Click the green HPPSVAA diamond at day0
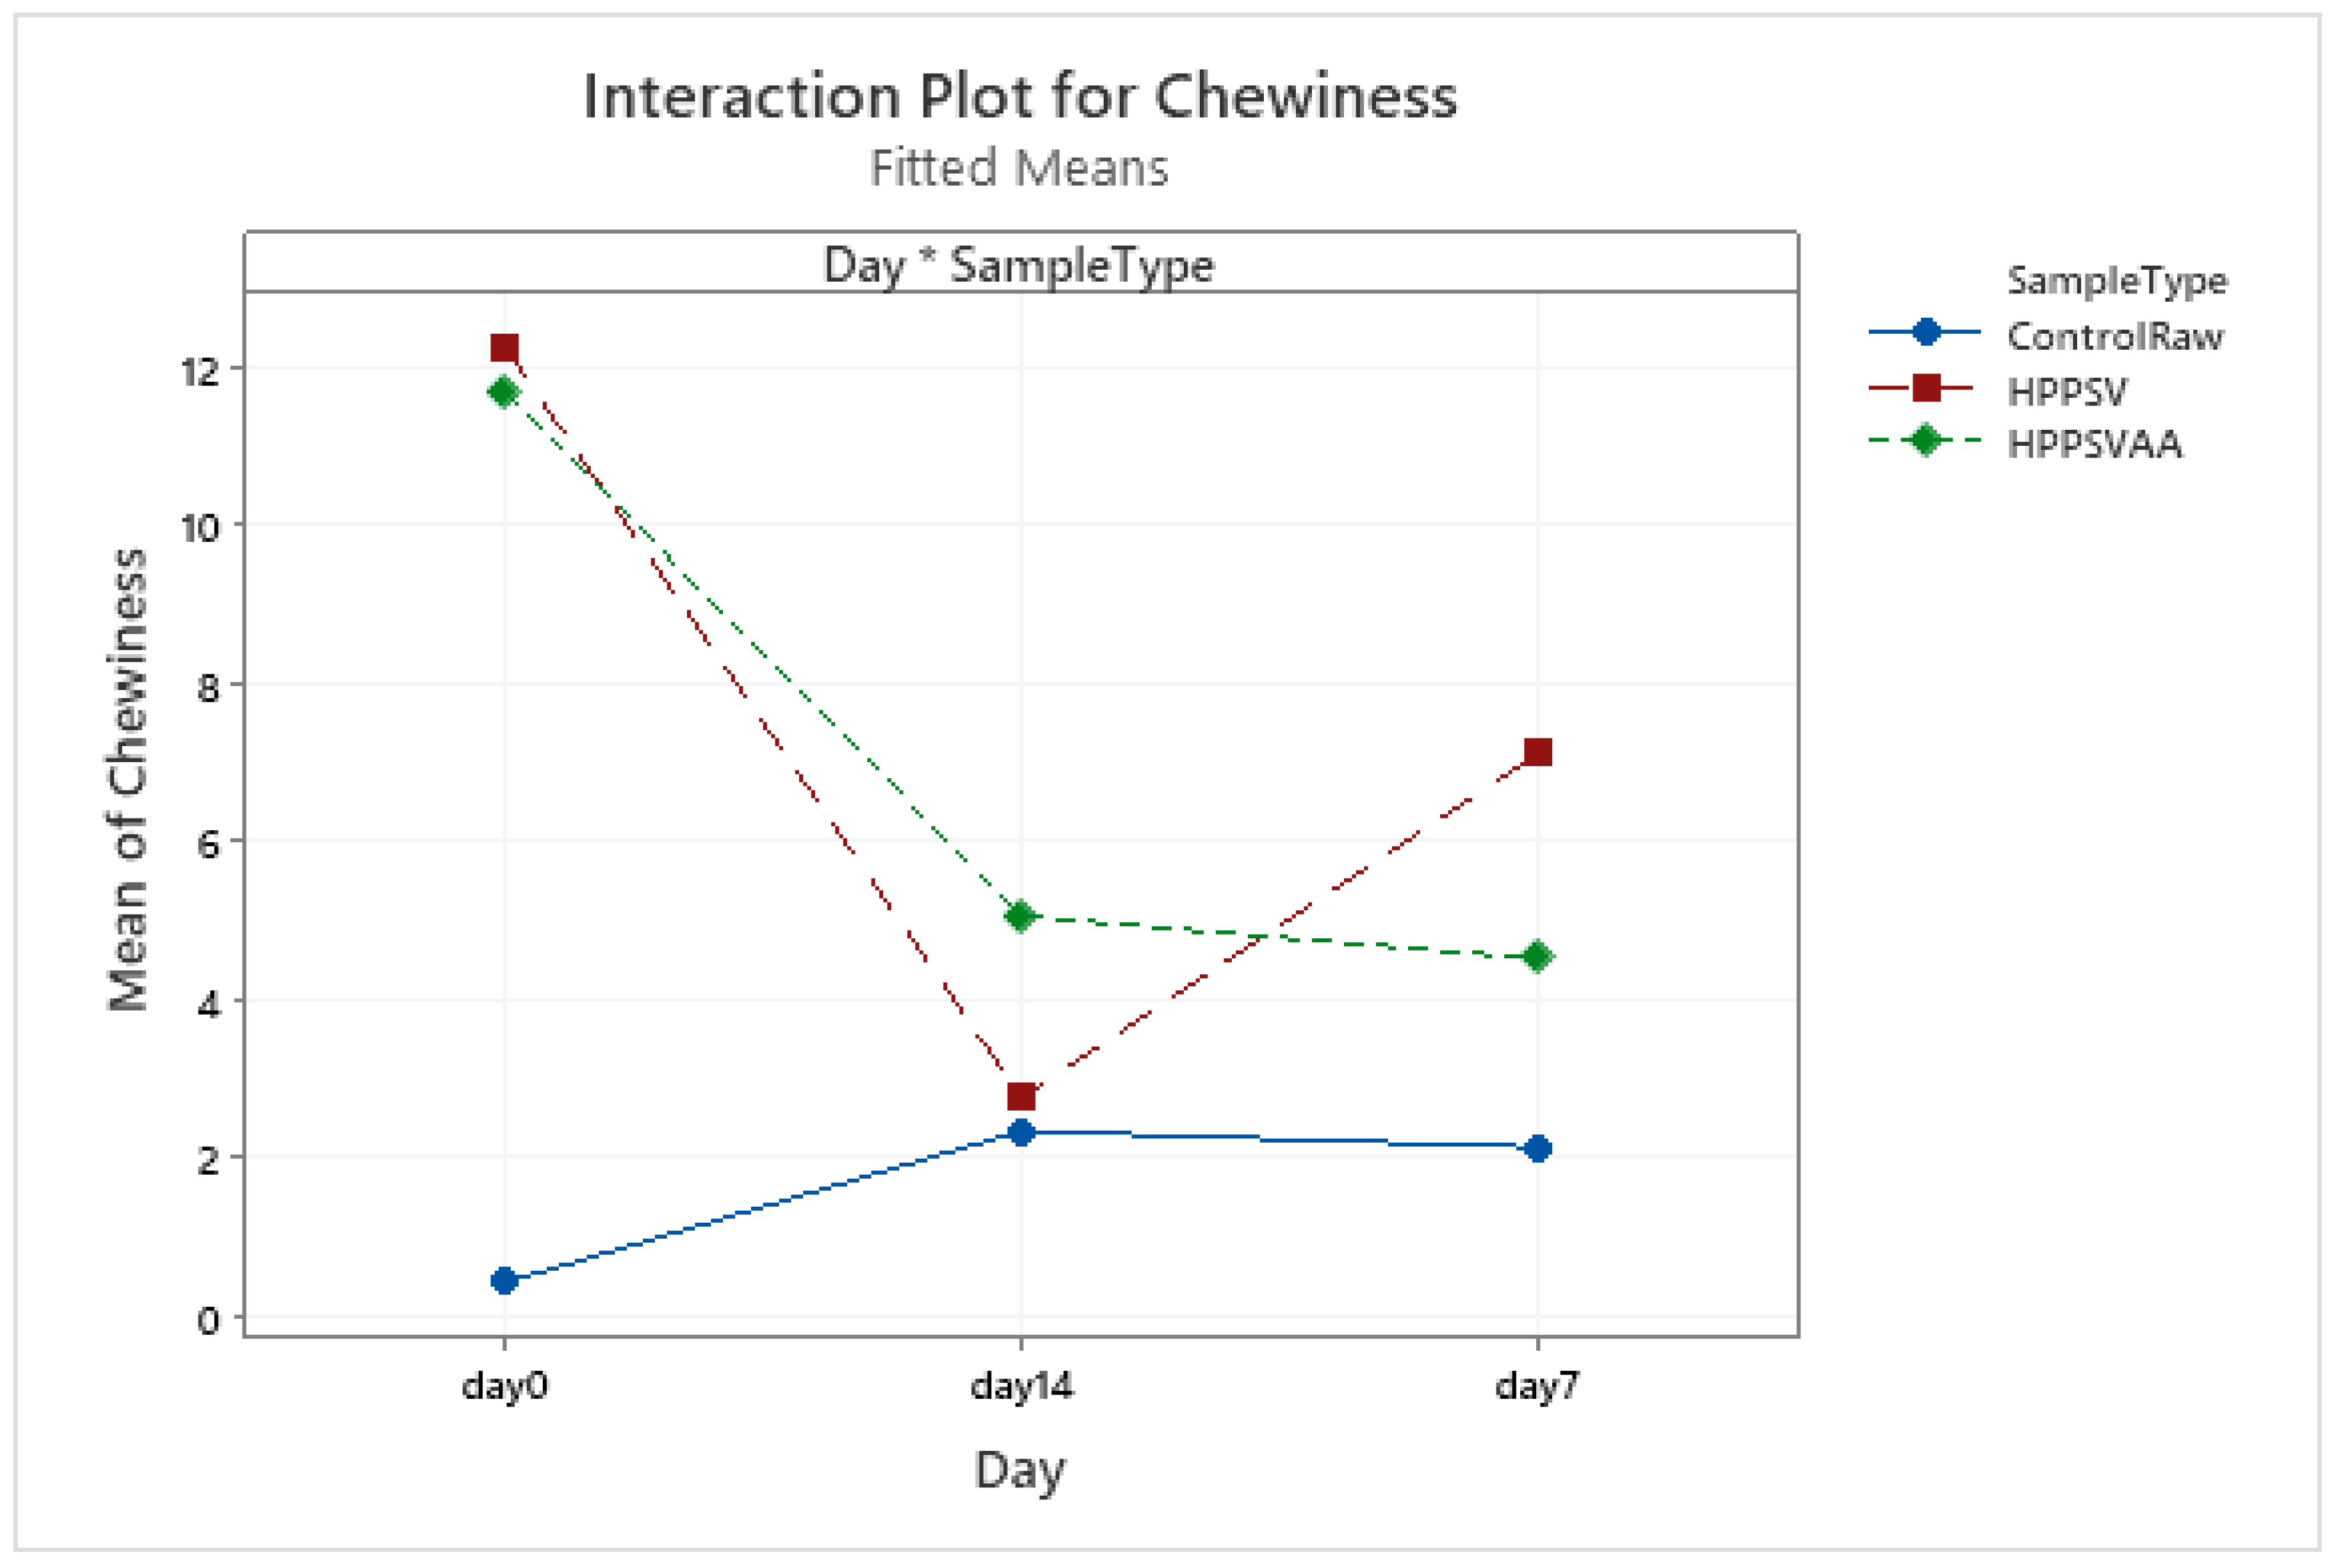This screenshot has width=2338, height=1568. click(x=503, y=392)
